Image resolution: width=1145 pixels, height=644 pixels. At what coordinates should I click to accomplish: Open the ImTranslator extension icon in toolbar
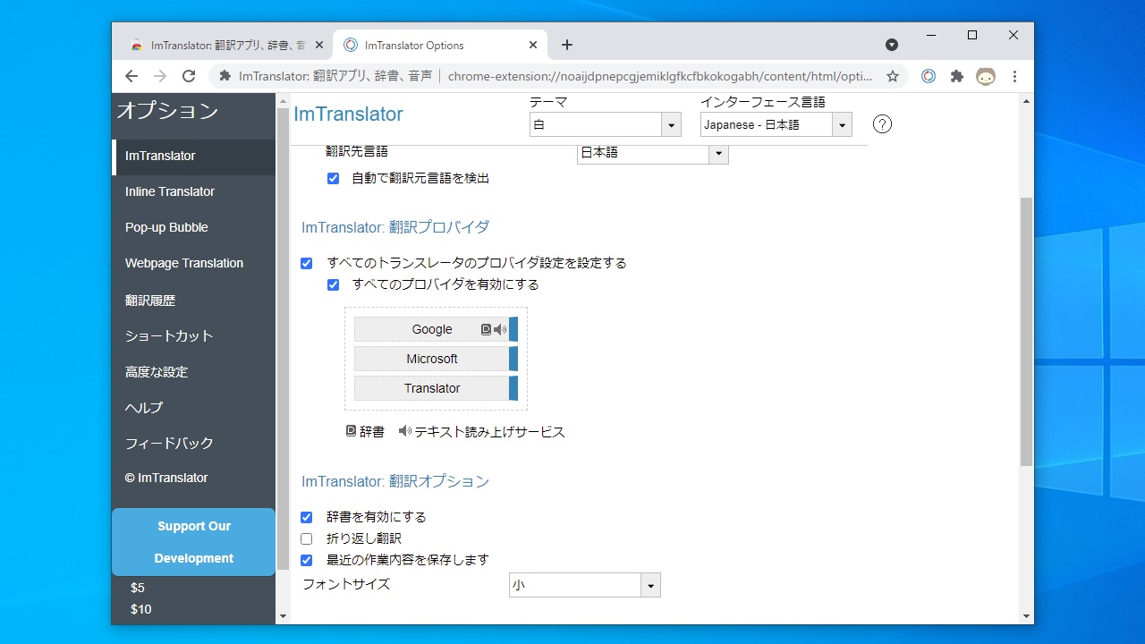[929, 76]
